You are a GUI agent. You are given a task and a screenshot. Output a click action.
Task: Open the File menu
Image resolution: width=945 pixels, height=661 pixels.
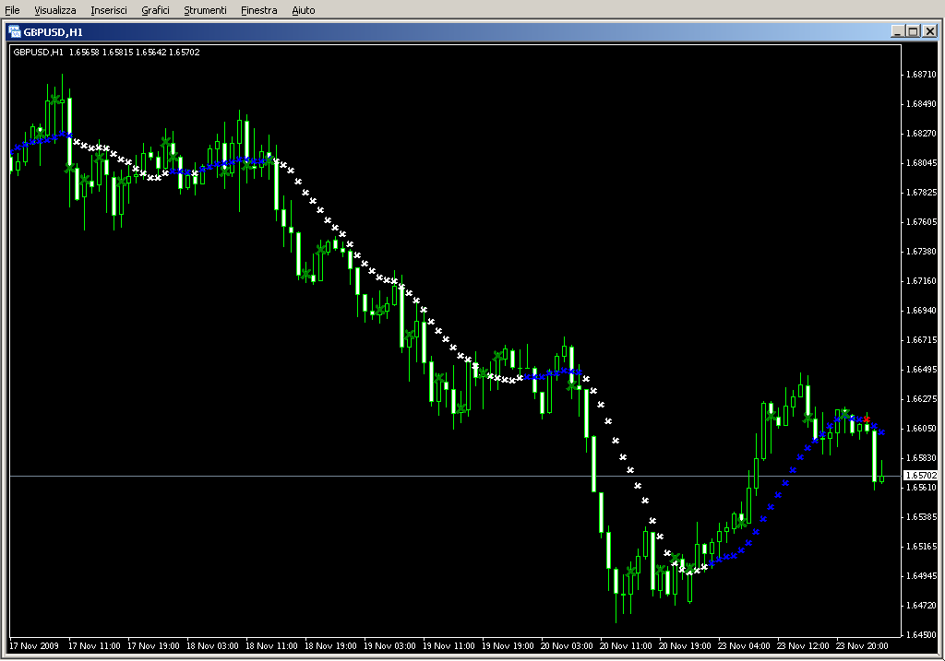pos(12,10)
